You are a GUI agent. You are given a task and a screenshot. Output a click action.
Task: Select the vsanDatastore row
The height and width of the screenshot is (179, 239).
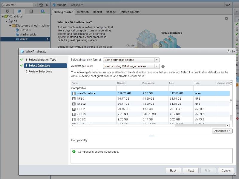(x=150, y=93)
